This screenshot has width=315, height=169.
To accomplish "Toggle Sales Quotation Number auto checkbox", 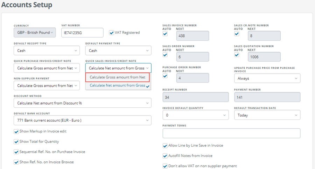I will click(237, 55).
